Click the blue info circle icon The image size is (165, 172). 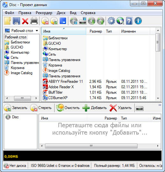point(138,21)
